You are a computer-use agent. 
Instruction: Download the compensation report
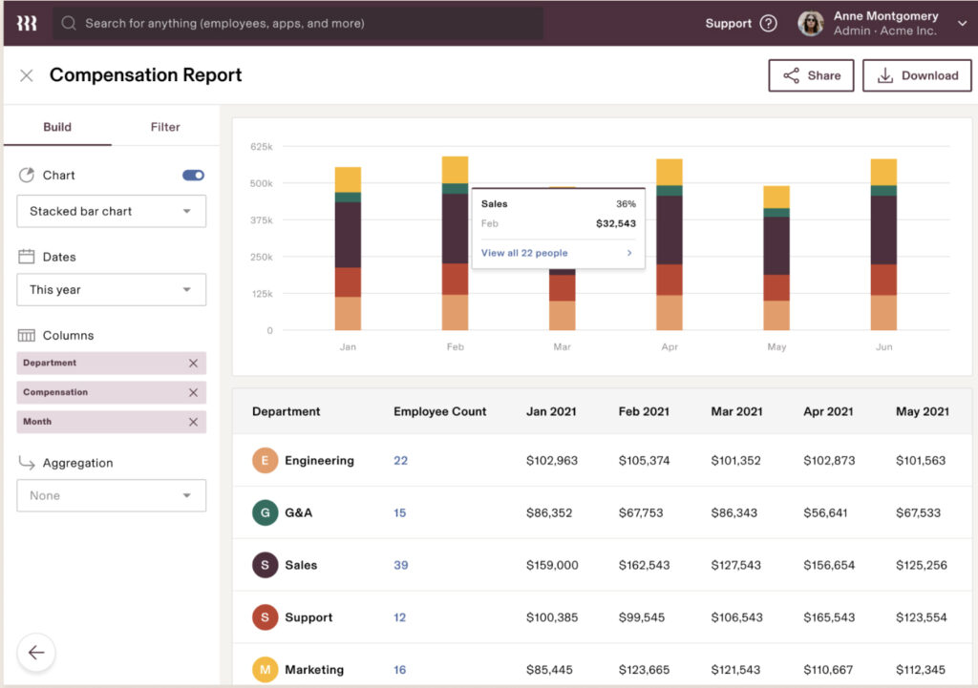(916, 74)
